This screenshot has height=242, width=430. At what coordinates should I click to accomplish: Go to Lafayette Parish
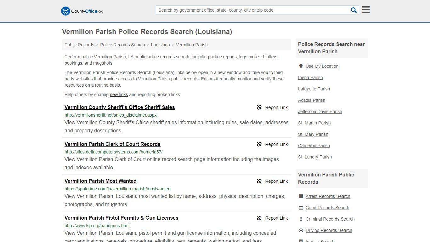tap(314, 89)
